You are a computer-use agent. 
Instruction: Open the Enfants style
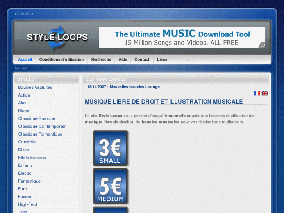(x=25, y=165)
